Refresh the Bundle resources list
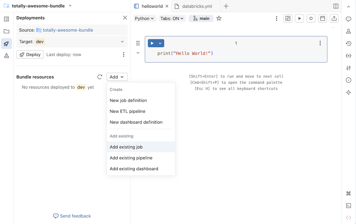Viewport: 356px width, 224px height. [x=100, y=77]
